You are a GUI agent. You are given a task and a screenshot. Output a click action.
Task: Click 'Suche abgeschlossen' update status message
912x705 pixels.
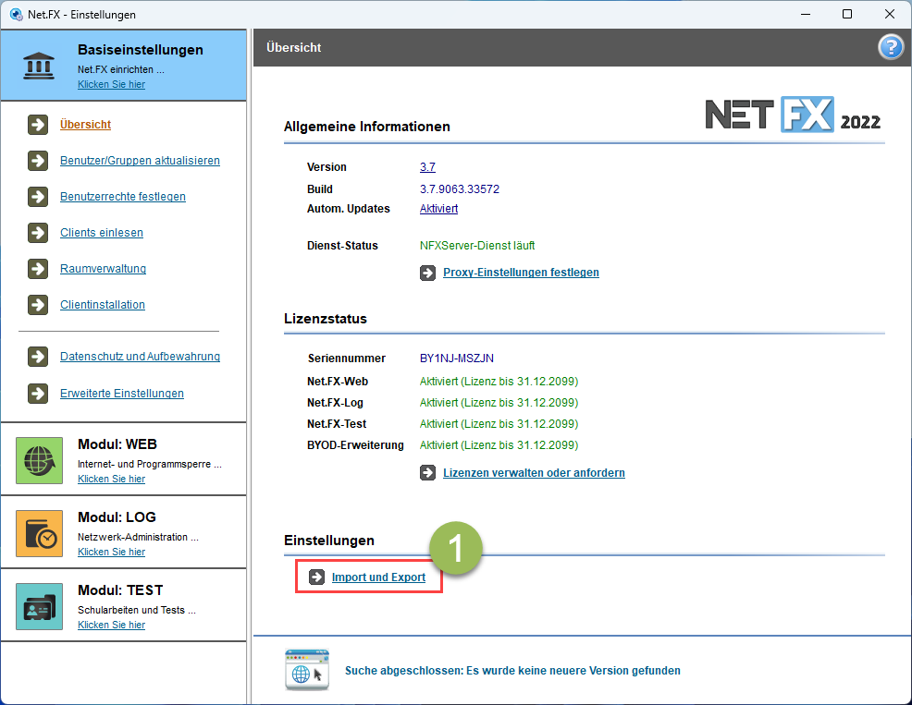[512, 670]
